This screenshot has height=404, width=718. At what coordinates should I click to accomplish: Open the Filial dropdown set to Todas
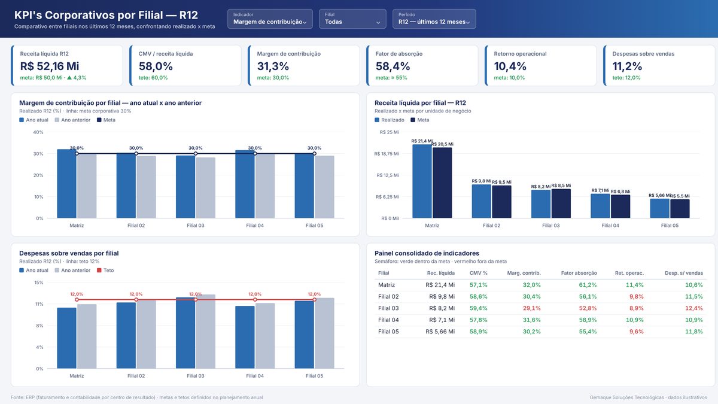tap(352, 19)
